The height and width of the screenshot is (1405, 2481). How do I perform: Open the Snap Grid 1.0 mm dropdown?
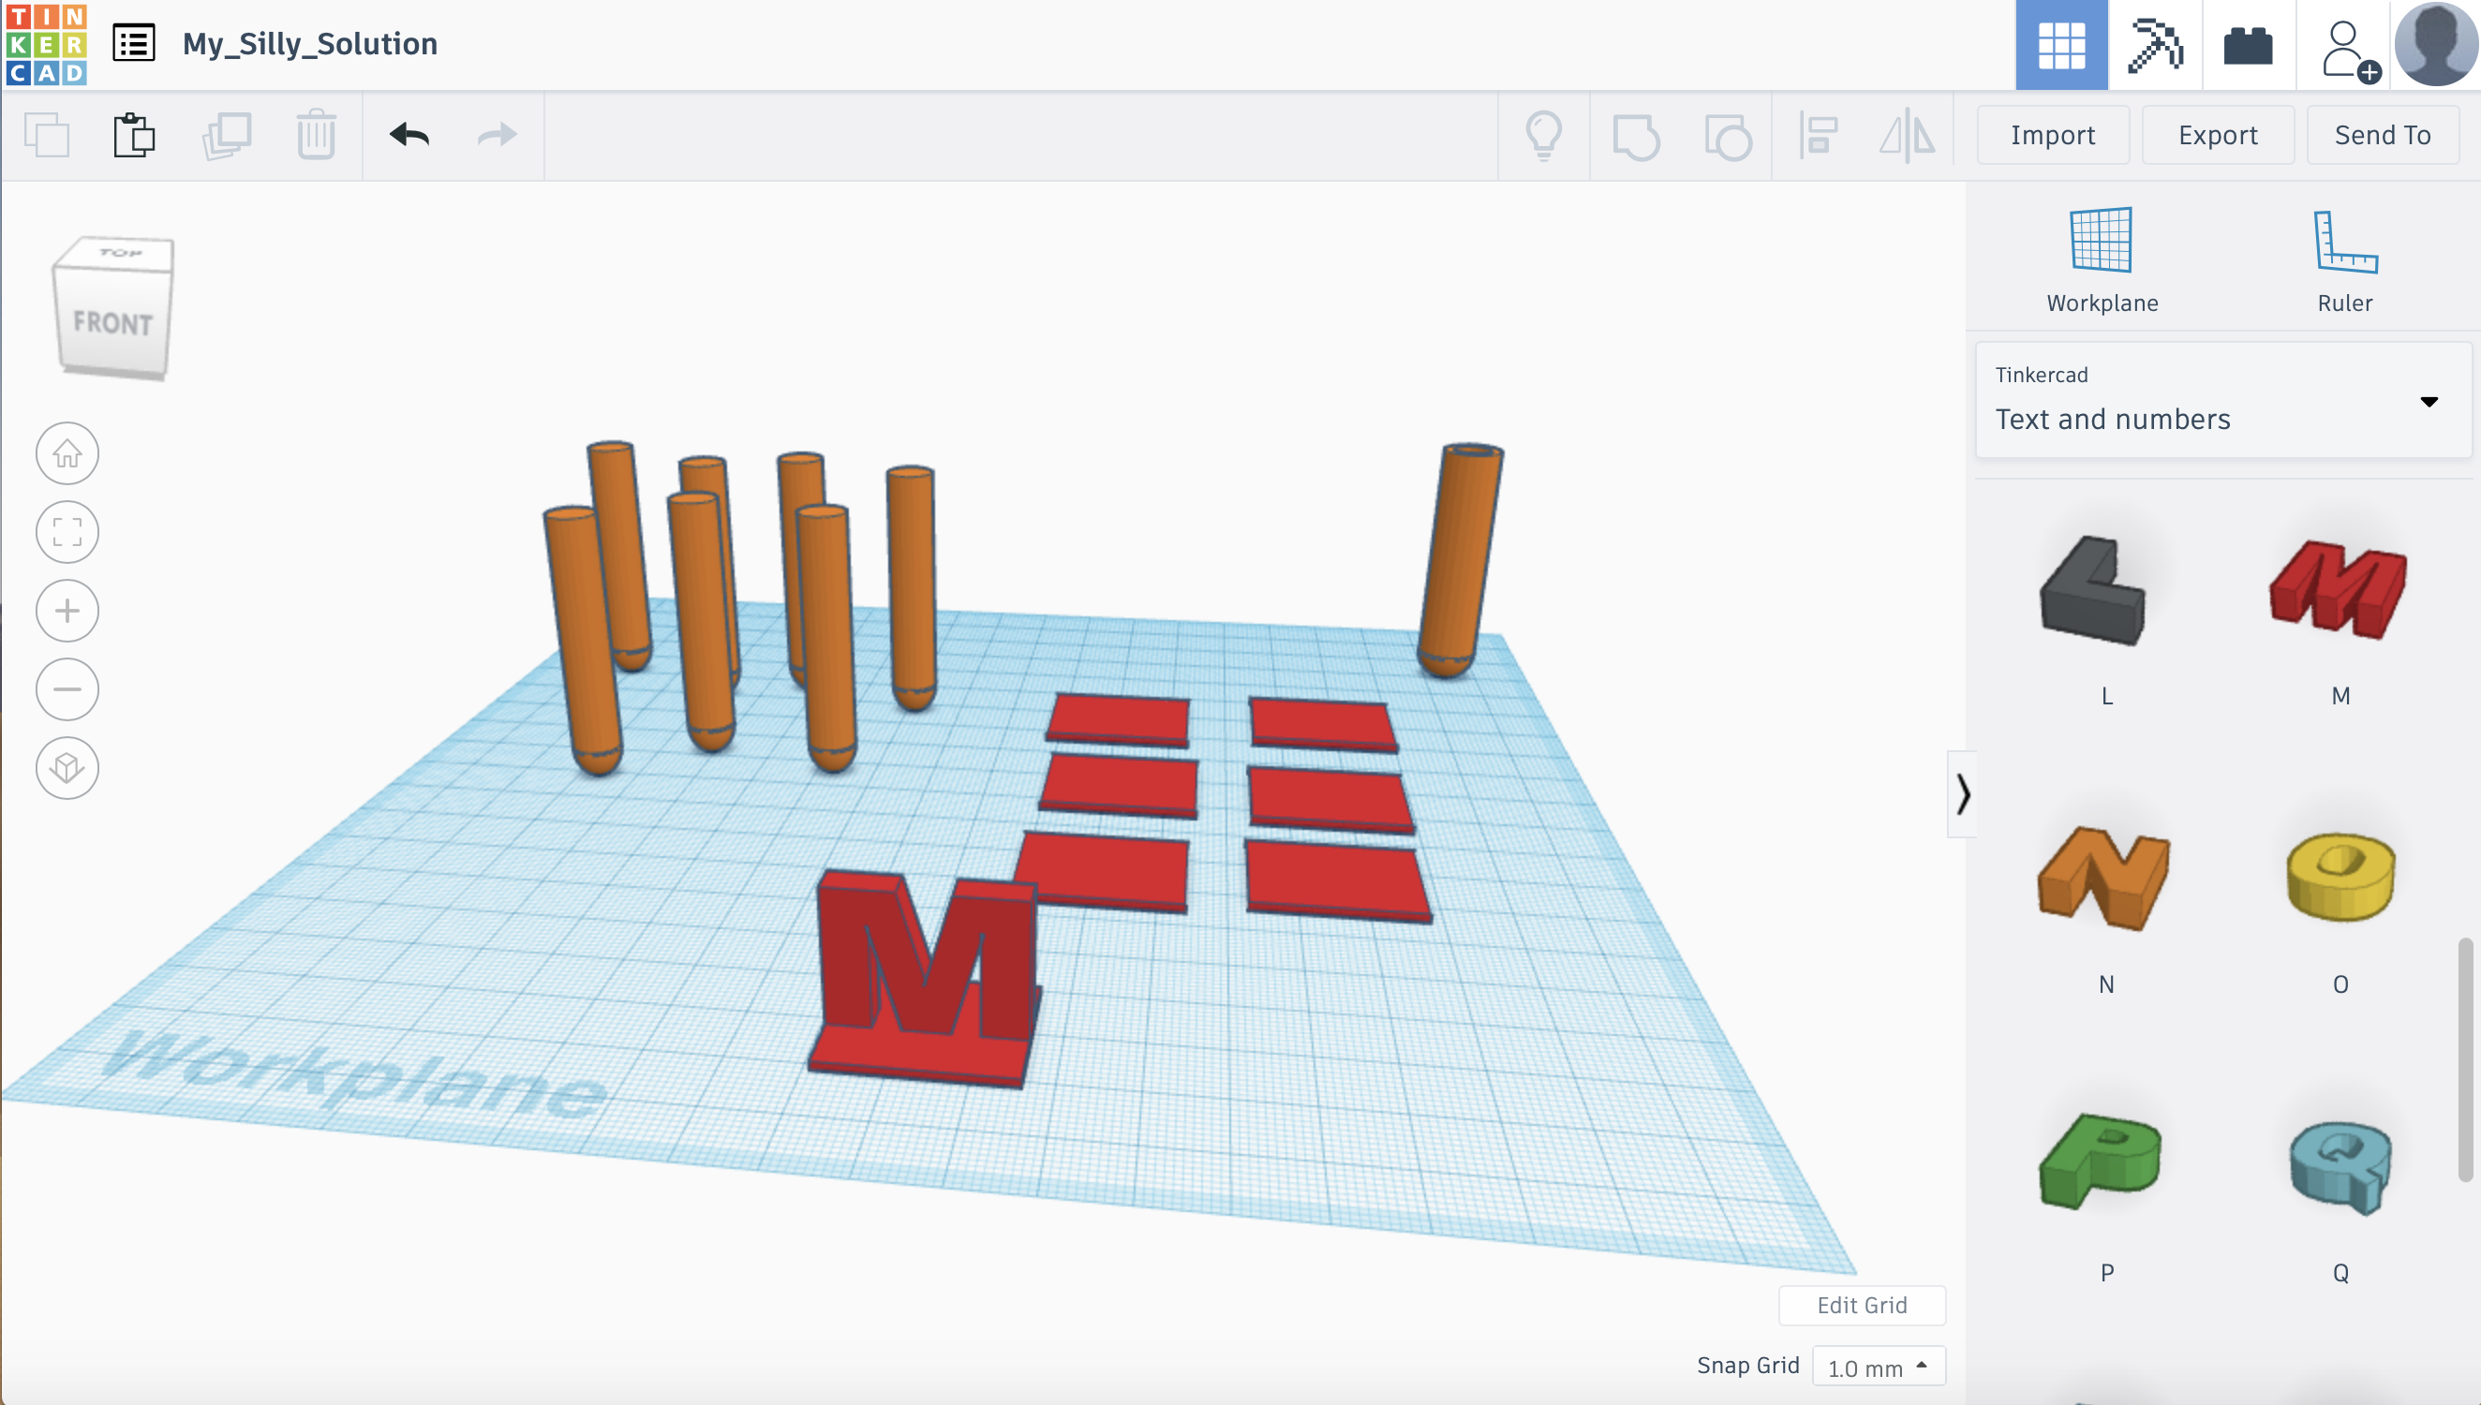tap(1878, 1368)
